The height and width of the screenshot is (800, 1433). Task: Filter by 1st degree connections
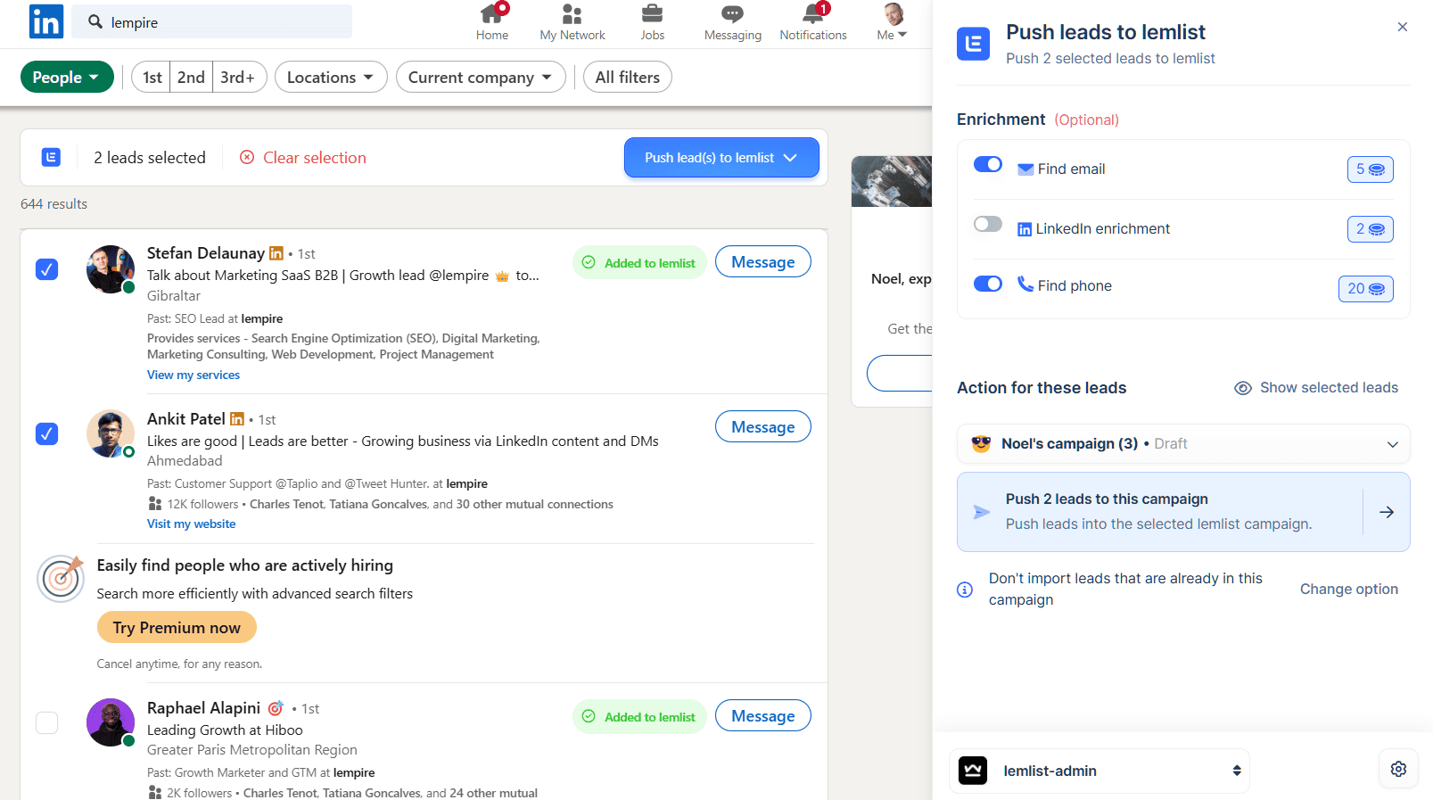pyautogui.click(x=152, y=78)
